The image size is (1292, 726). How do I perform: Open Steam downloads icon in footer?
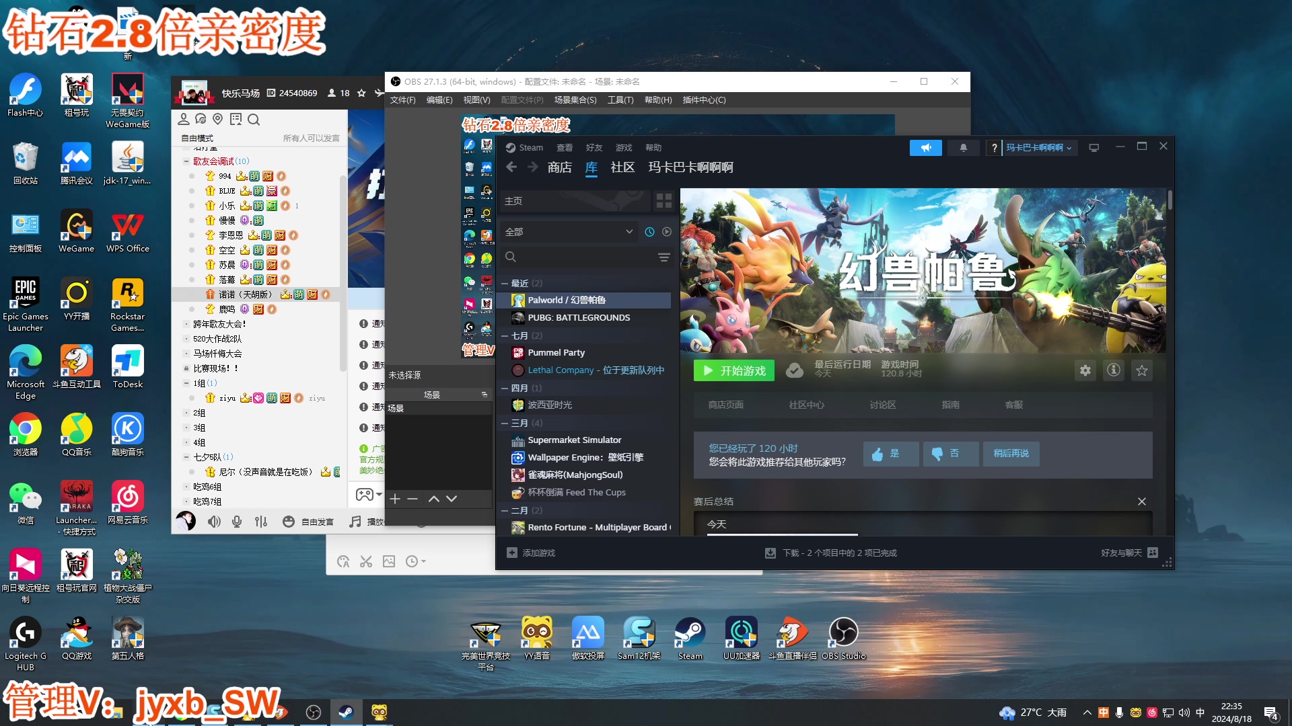pyautogui.click(x=770, y=553)
